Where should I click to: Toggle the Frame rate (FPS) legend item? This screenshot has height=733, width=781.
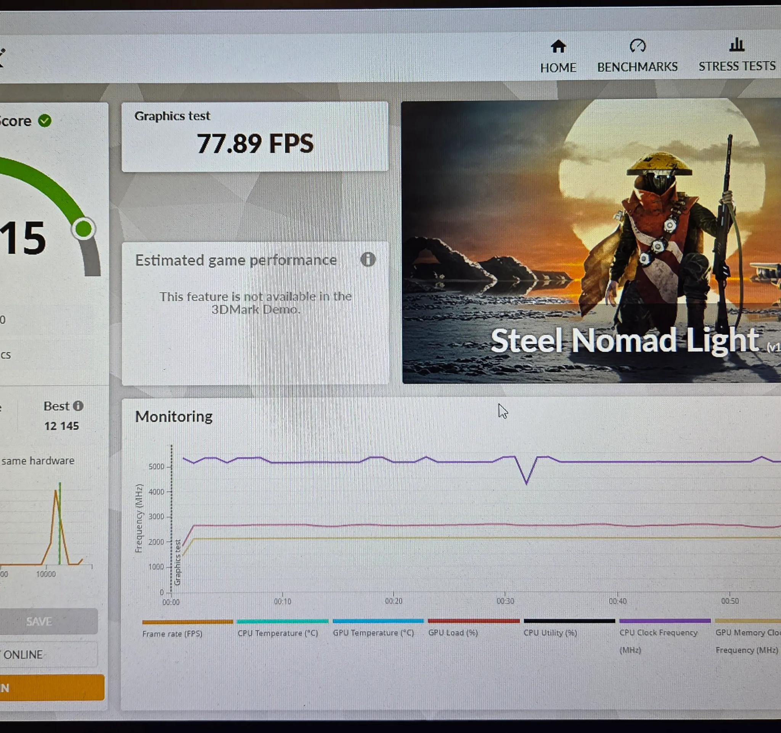[187, 629]
